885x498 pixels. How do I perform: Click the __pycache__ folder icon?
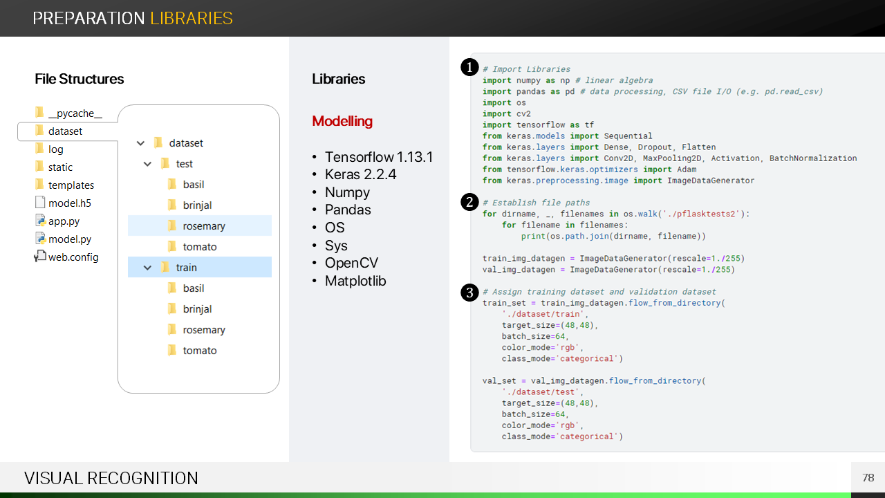[x=39, y=113]
